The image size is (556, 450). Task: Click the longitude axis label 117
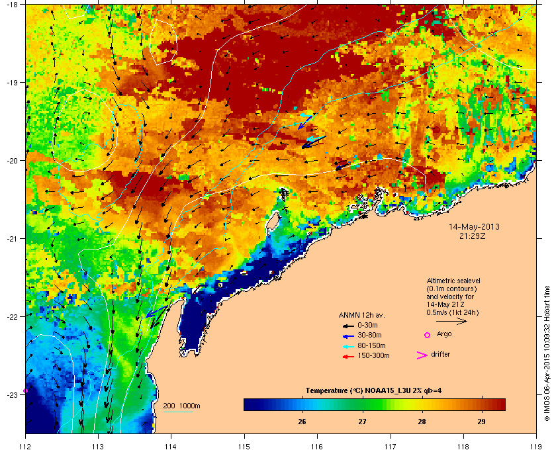click(391, 446)
